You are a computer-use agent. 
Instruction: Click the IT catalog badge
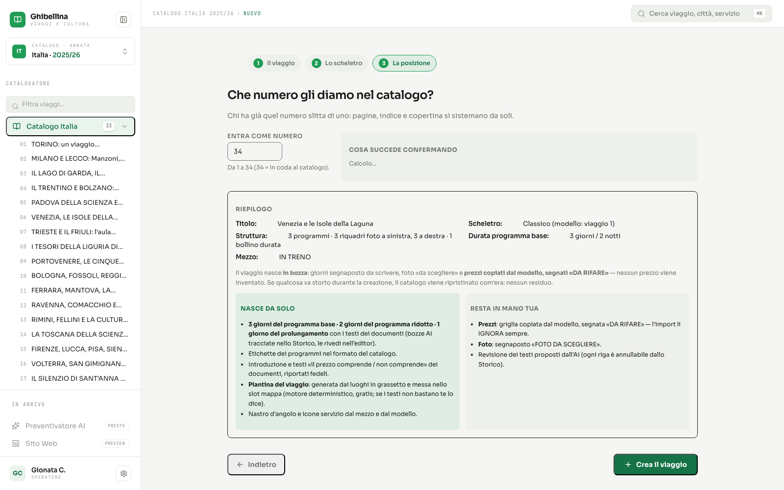pos(19,51)
